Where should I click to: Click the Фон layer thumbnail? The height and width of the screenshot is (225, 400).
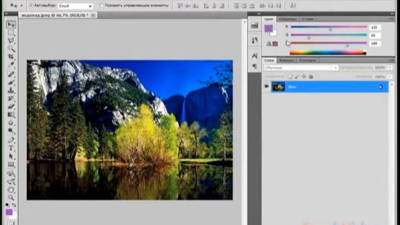[x=278, y=87]
